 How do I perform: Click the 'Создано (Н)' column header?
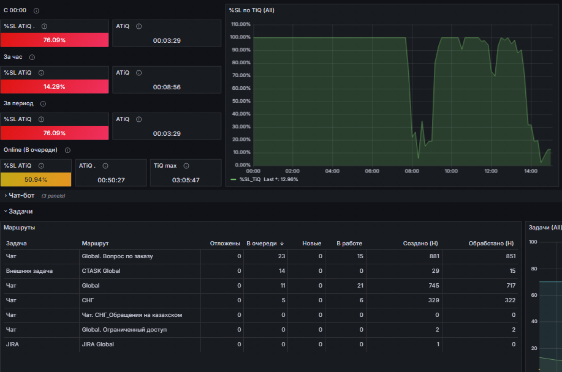[x=420, y=244]
